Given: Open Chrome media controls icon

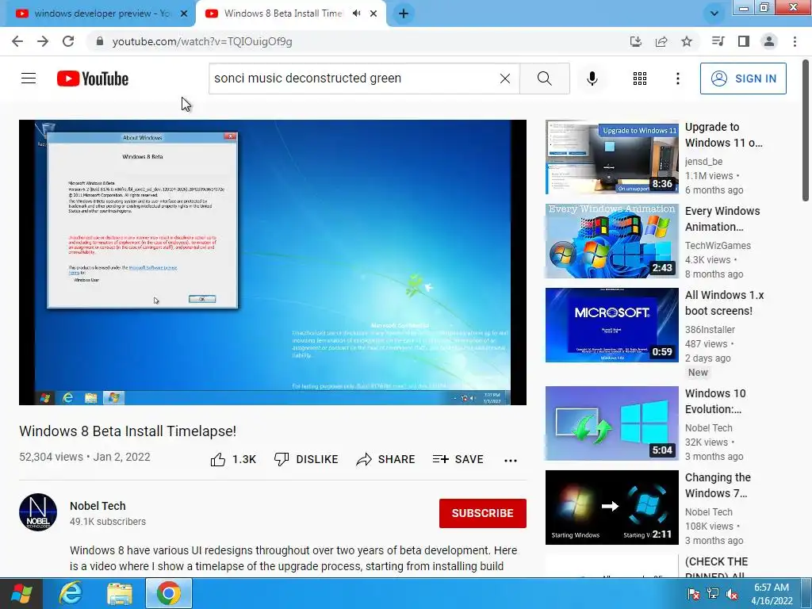Looking at the screenshot, I should 718,41.
